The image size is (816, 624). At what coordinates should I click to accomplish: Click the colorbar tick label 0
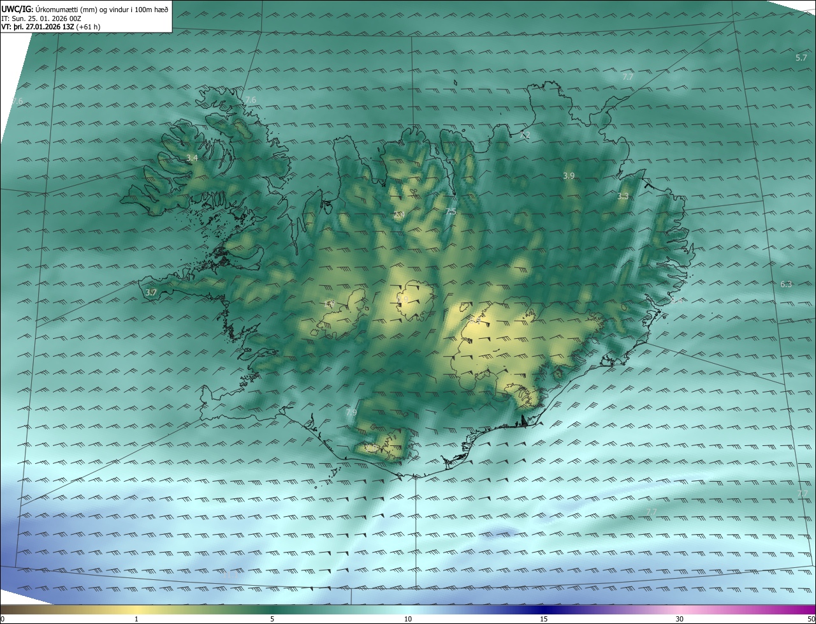[x=3, y=619]
